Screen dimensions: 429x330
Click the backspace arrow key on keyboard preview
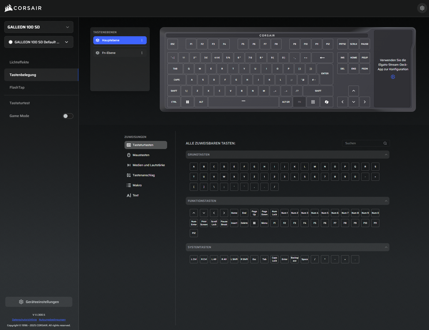322,58
